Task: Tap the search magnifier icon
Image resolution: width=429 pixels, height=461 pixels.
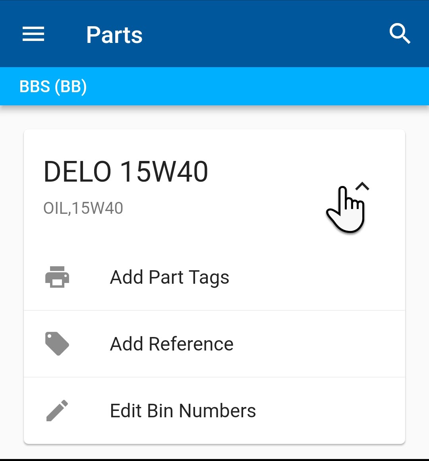Action: pyautogui.click(x=400, y=34)
